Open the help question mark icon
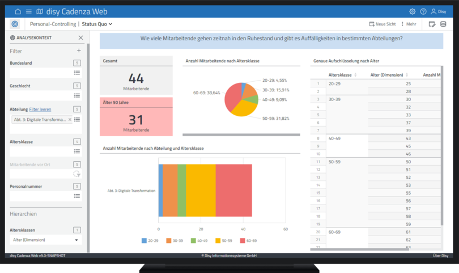The width and height of the screenshot is (459, 273). click(x=423, y=11)
